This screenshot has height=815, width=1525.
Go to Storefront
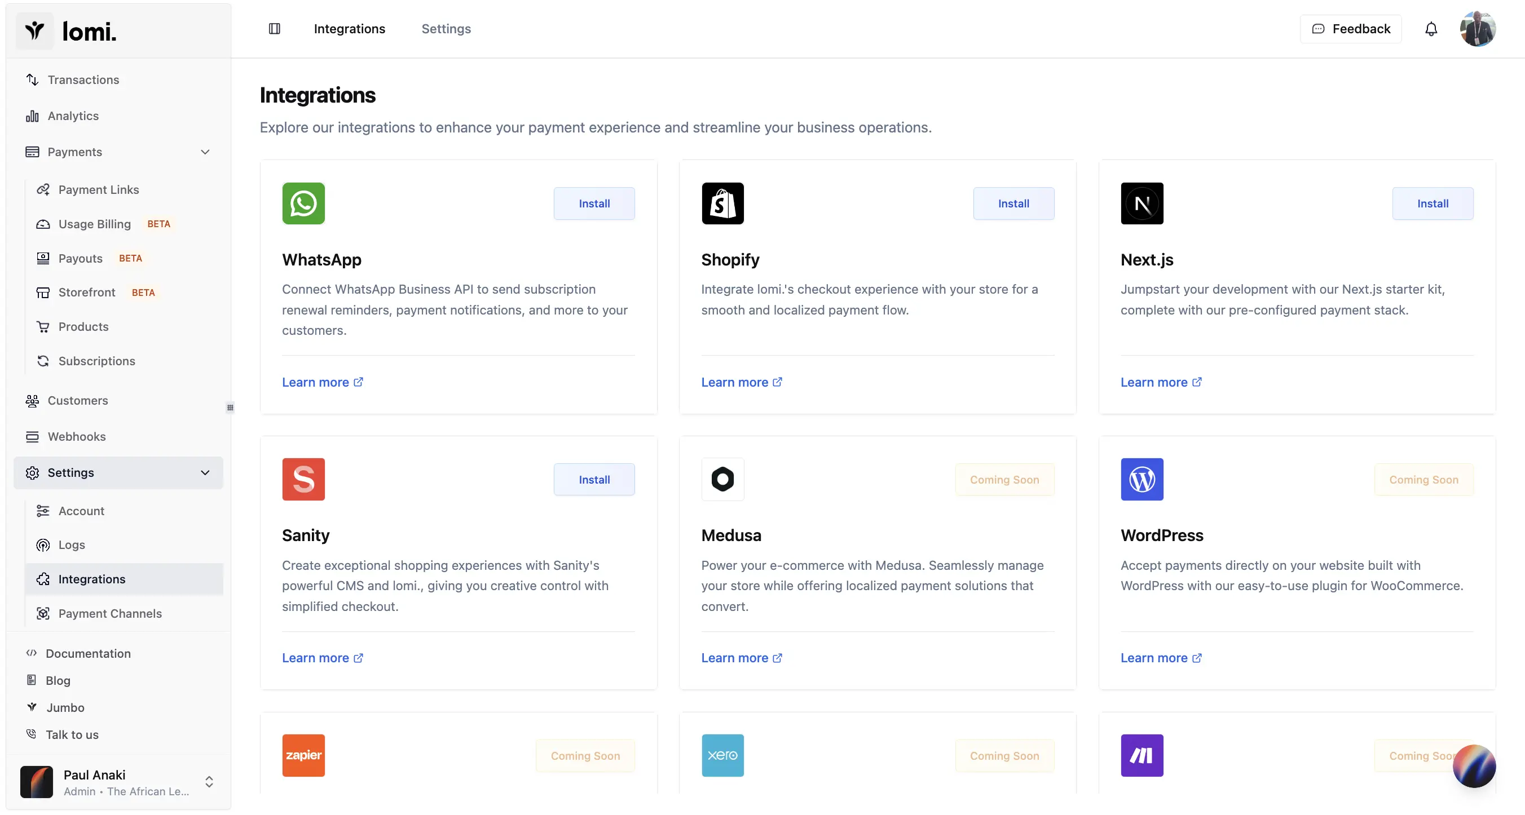click(124, 292)
